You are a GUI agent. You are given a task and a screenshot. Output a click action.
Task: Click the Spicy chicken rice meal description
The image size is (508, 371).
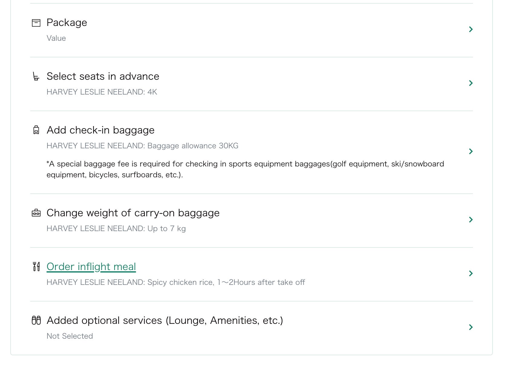(x=175, y=282)
